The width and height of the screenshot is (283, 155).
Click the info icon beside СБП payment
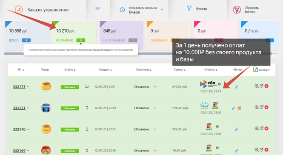click(x=219, y=84)
